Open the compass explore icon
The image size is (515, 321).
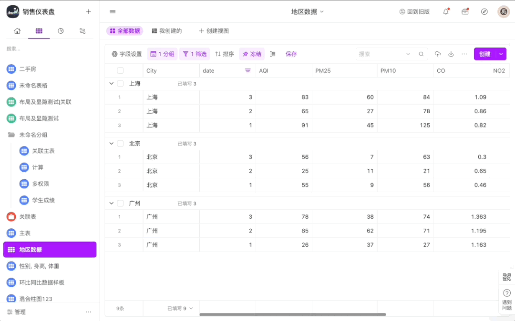coord(484,11)
